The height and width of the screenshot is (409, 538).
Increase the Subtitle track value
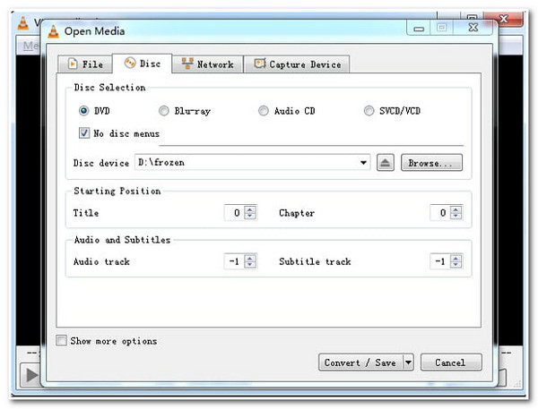tap(456, 258)
